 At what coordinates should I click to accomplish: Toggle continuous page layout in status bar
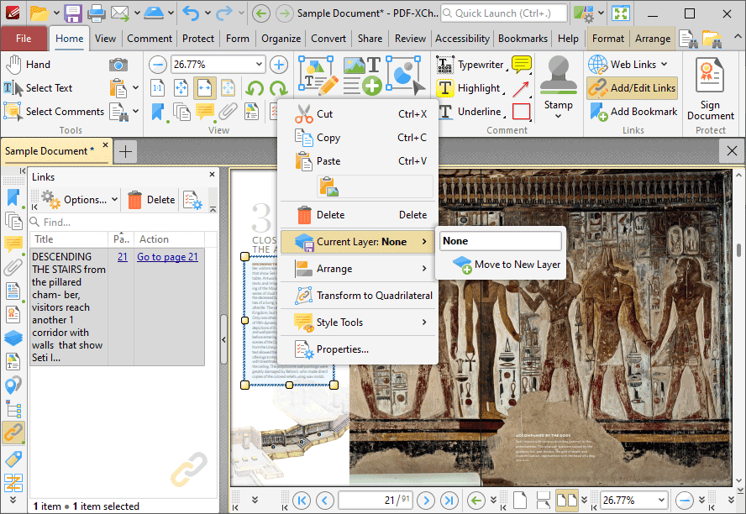click(x=544, y=501)
